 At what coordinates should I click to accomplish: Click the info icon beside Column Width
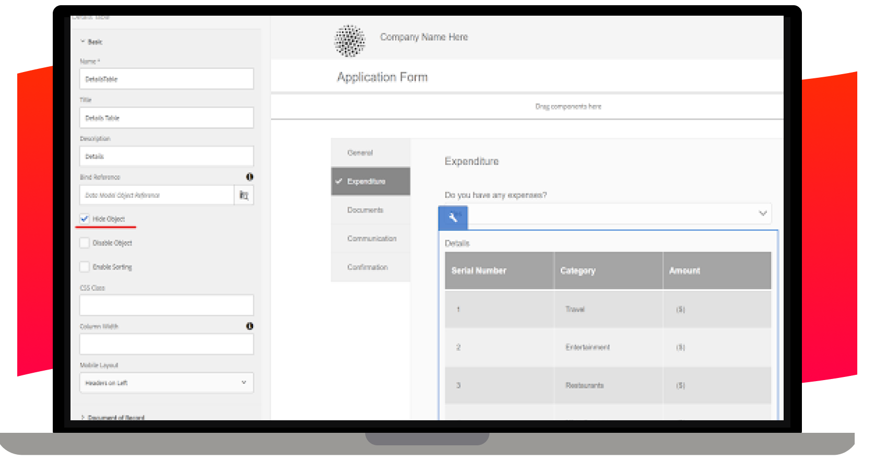pyautogui.click(x=250, y=326)
